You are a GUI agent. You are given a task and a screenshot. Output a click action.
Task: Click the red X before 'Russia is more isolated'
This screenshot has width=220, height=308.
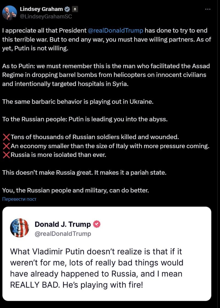pyautogui.click(x=6, y=155)
